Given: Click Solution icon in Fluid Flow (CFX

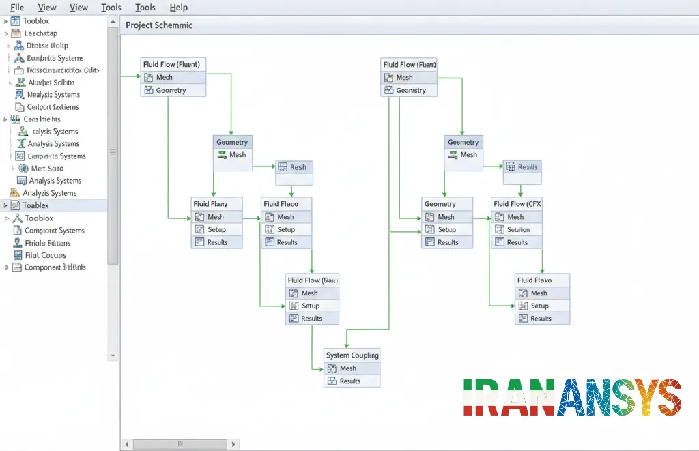Looking at the screenshot, I should coord(500,229).
